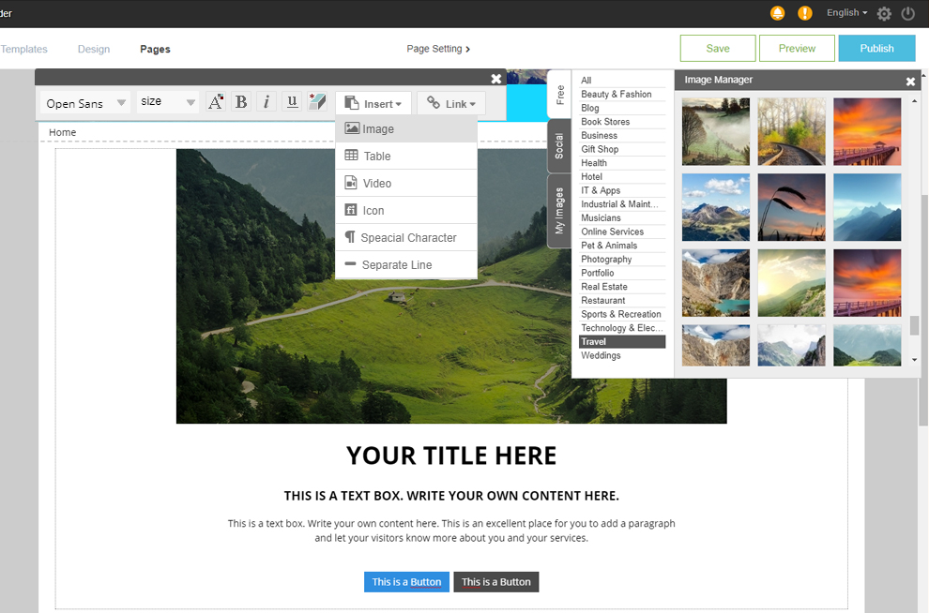
Task: Toggle bold text formatting
Action: point(241,102)
